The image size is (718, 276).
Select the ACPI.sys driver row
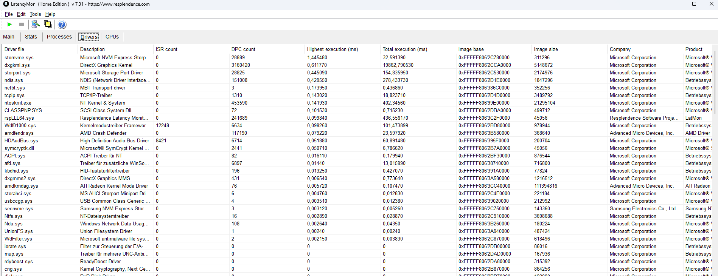click(357, 156)
